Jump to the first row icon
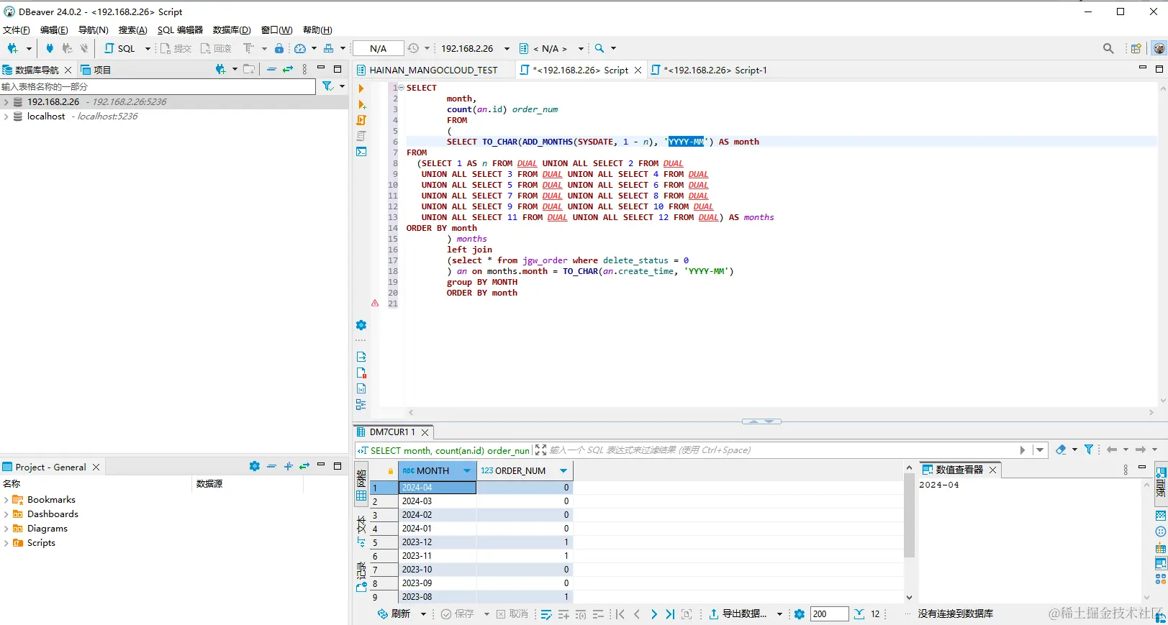The width and height of the screenshot is (1168, 625). click(x=620, y=613)
